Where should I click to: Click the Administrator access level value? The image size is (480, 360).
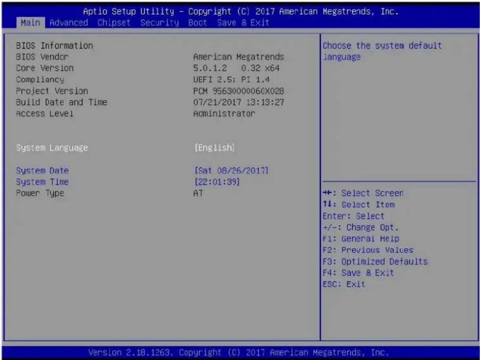point(224,114)
